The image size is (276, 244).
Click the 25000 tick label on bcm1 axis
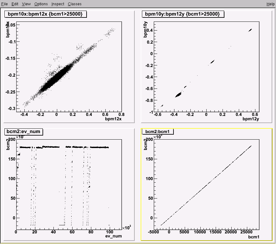pos(246,232)
